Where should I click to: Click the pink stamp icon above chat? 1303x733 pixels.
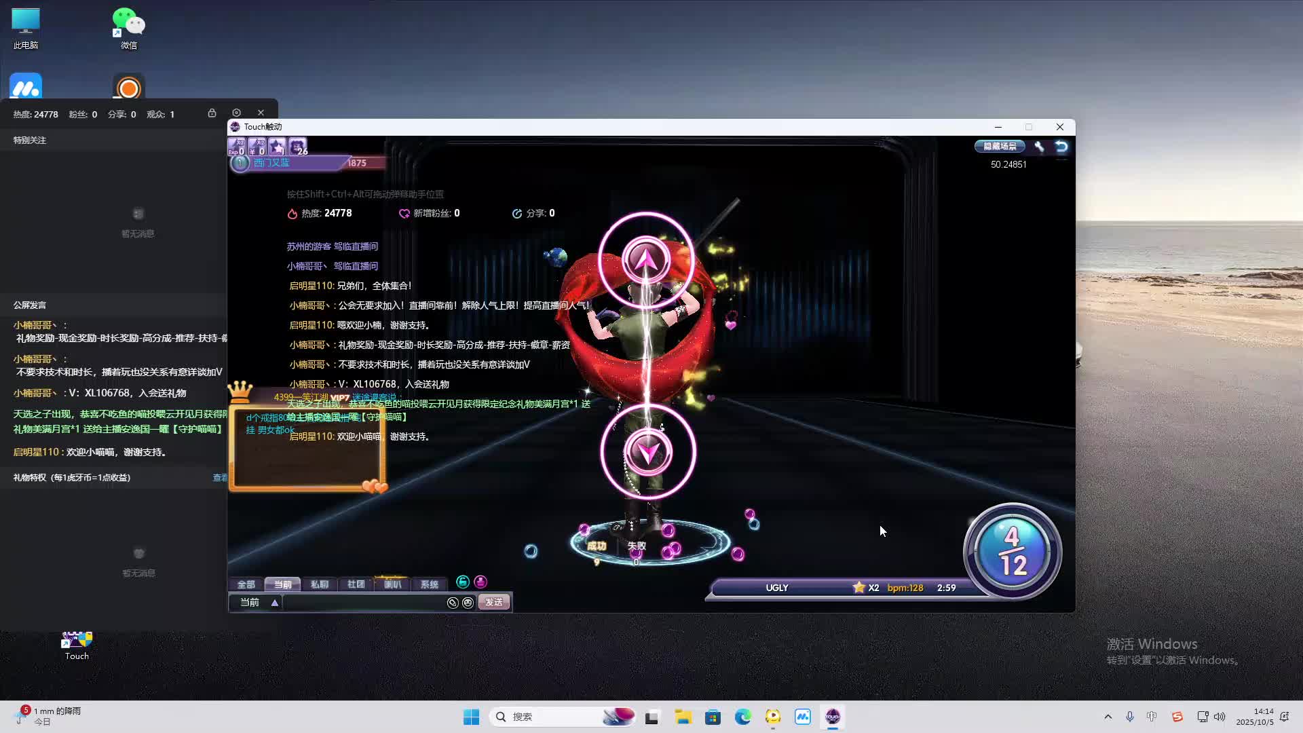point(480,582)
